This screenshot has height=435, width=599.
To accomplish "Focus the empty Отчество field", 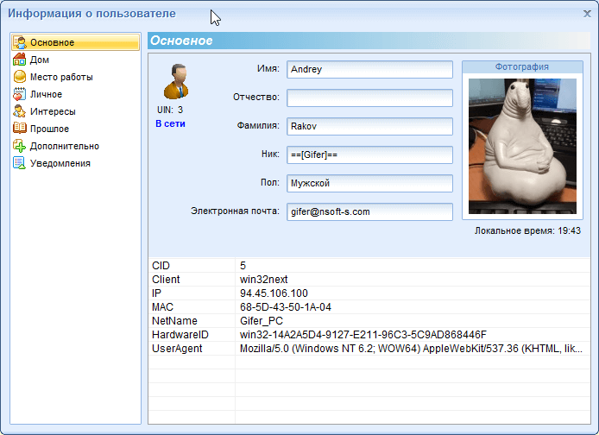I will pyautogui.click(x=369, y=98).
